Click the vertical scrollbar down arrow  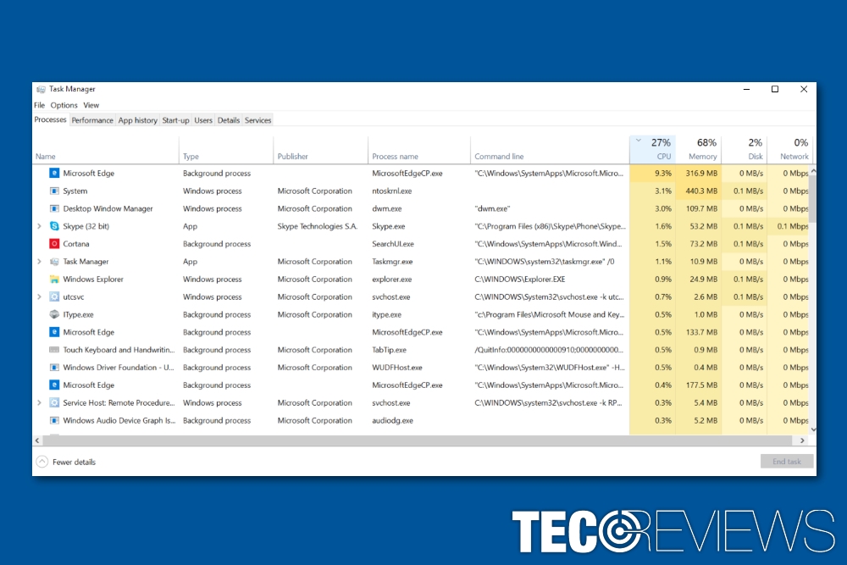[x=813, y=429]
